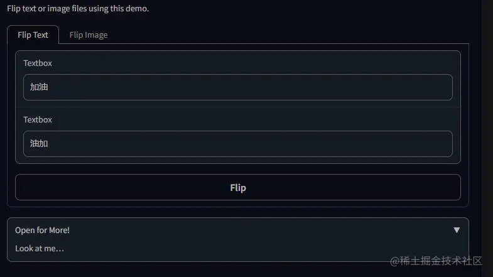Click the first Textbox label
The image size is (493, 277).
(38, 63)
